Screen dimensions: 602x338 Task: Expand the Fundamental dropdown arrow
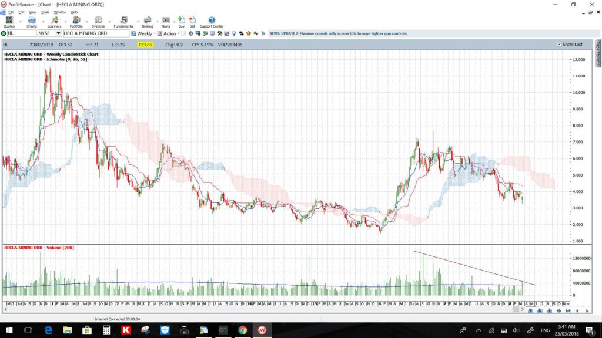138,22
